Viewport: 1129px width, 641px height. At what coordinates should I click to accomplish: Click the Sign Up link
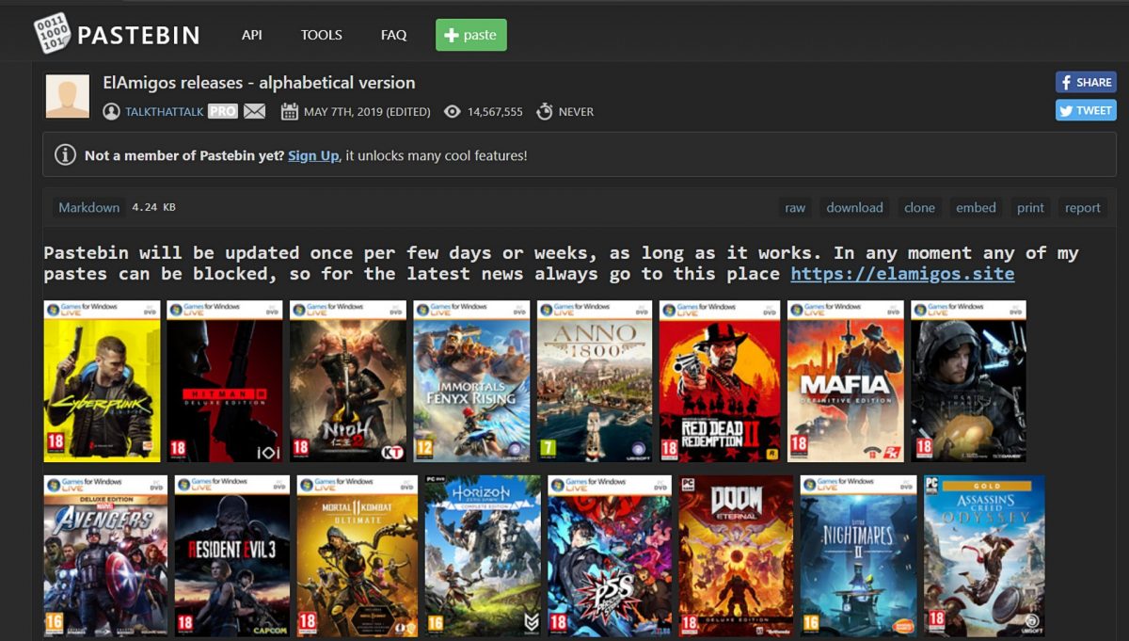pos(313,155)
